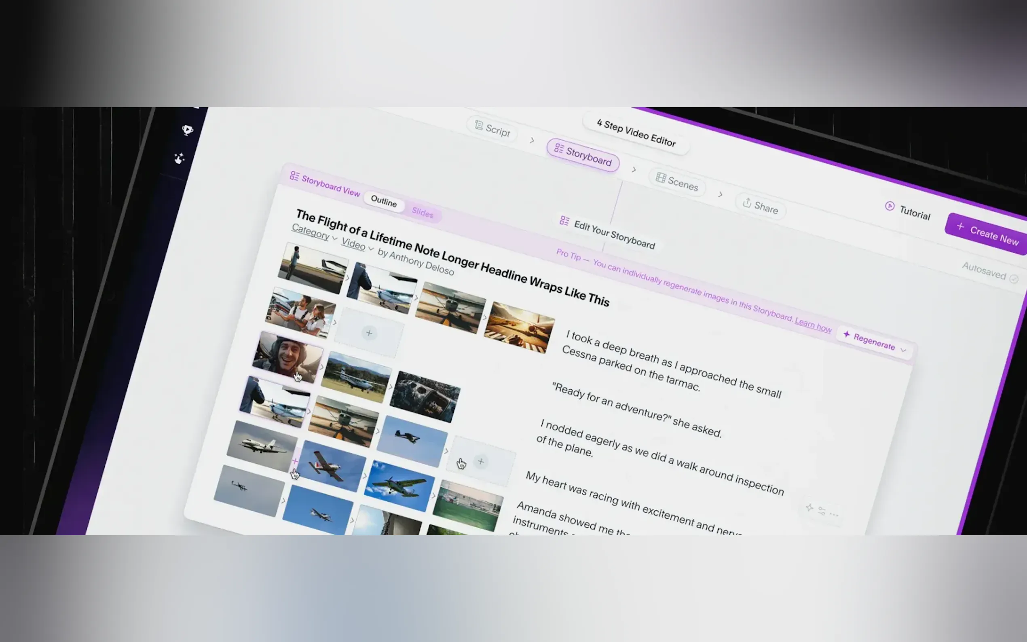Screen dimensions: 1027x642
Task: Open the three-dot more options menu
Action: click(x=834, y=515)
